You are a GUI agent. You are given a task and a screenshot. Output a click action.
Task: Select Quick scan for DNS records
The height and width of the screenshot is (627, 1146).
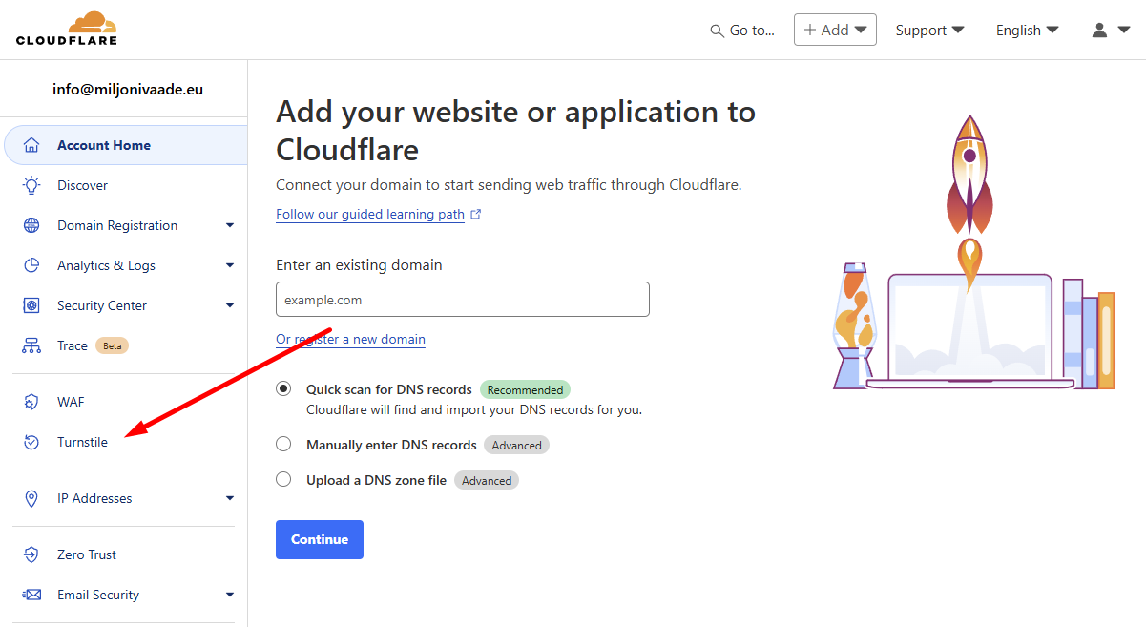tap(283, 387)
